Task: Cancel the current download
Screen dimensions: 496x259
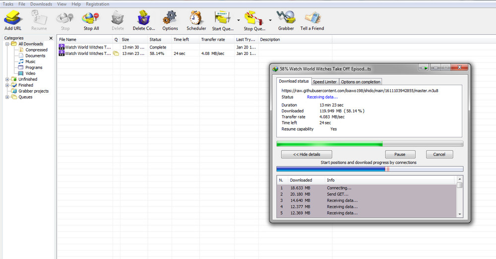Action: (x=439, y=155)
